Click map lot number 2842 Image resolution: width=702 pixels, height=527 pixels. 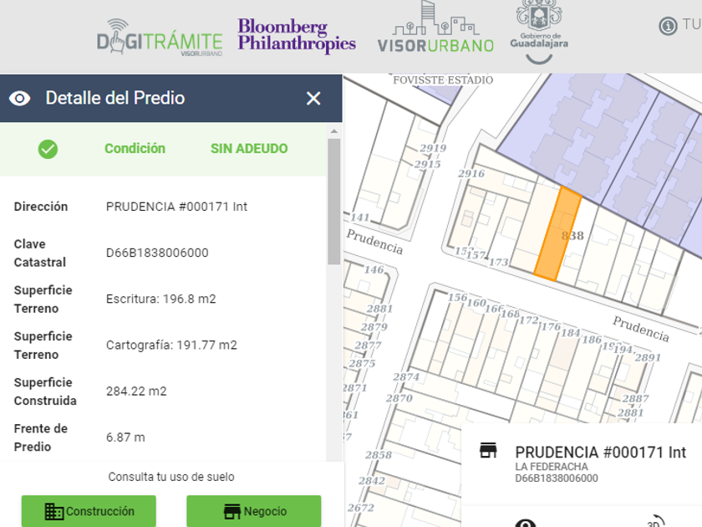372,480
